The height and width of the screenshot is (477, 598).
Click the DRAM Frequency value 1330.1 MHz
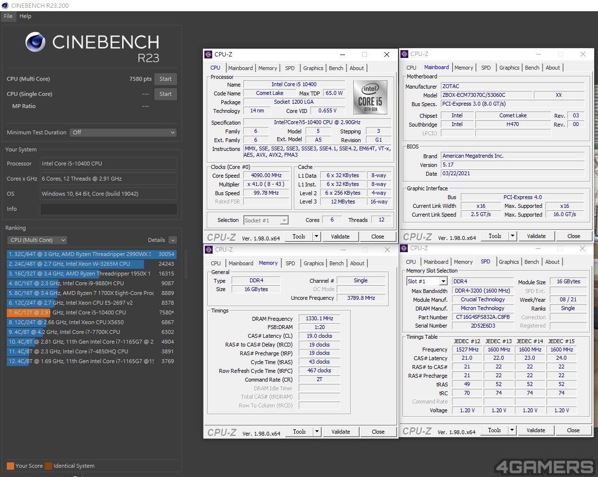(x=319, y=318)
